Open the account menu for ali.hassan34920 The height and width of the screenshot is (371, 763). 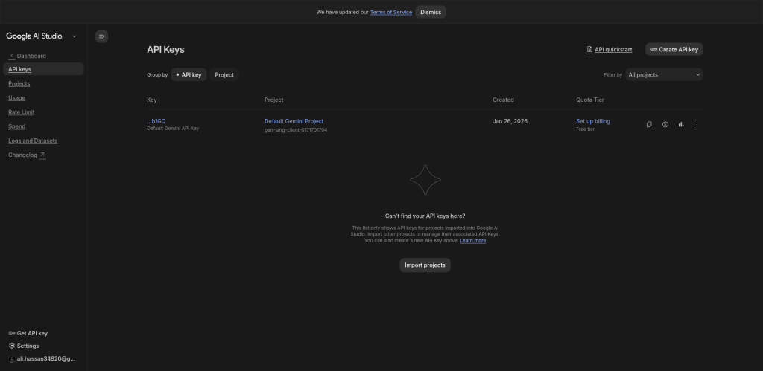pos(42,358)
